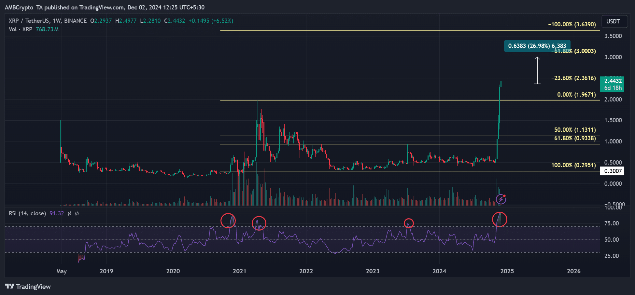The image size is (635, 295).
Task: Click the 3.5000 price scale value
Action: (613, 36)
